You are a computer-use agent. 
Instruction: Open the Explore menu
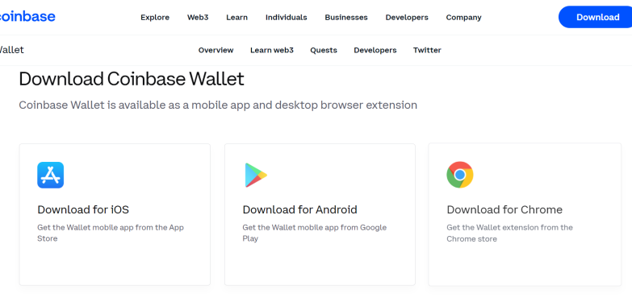click(155, 17)
